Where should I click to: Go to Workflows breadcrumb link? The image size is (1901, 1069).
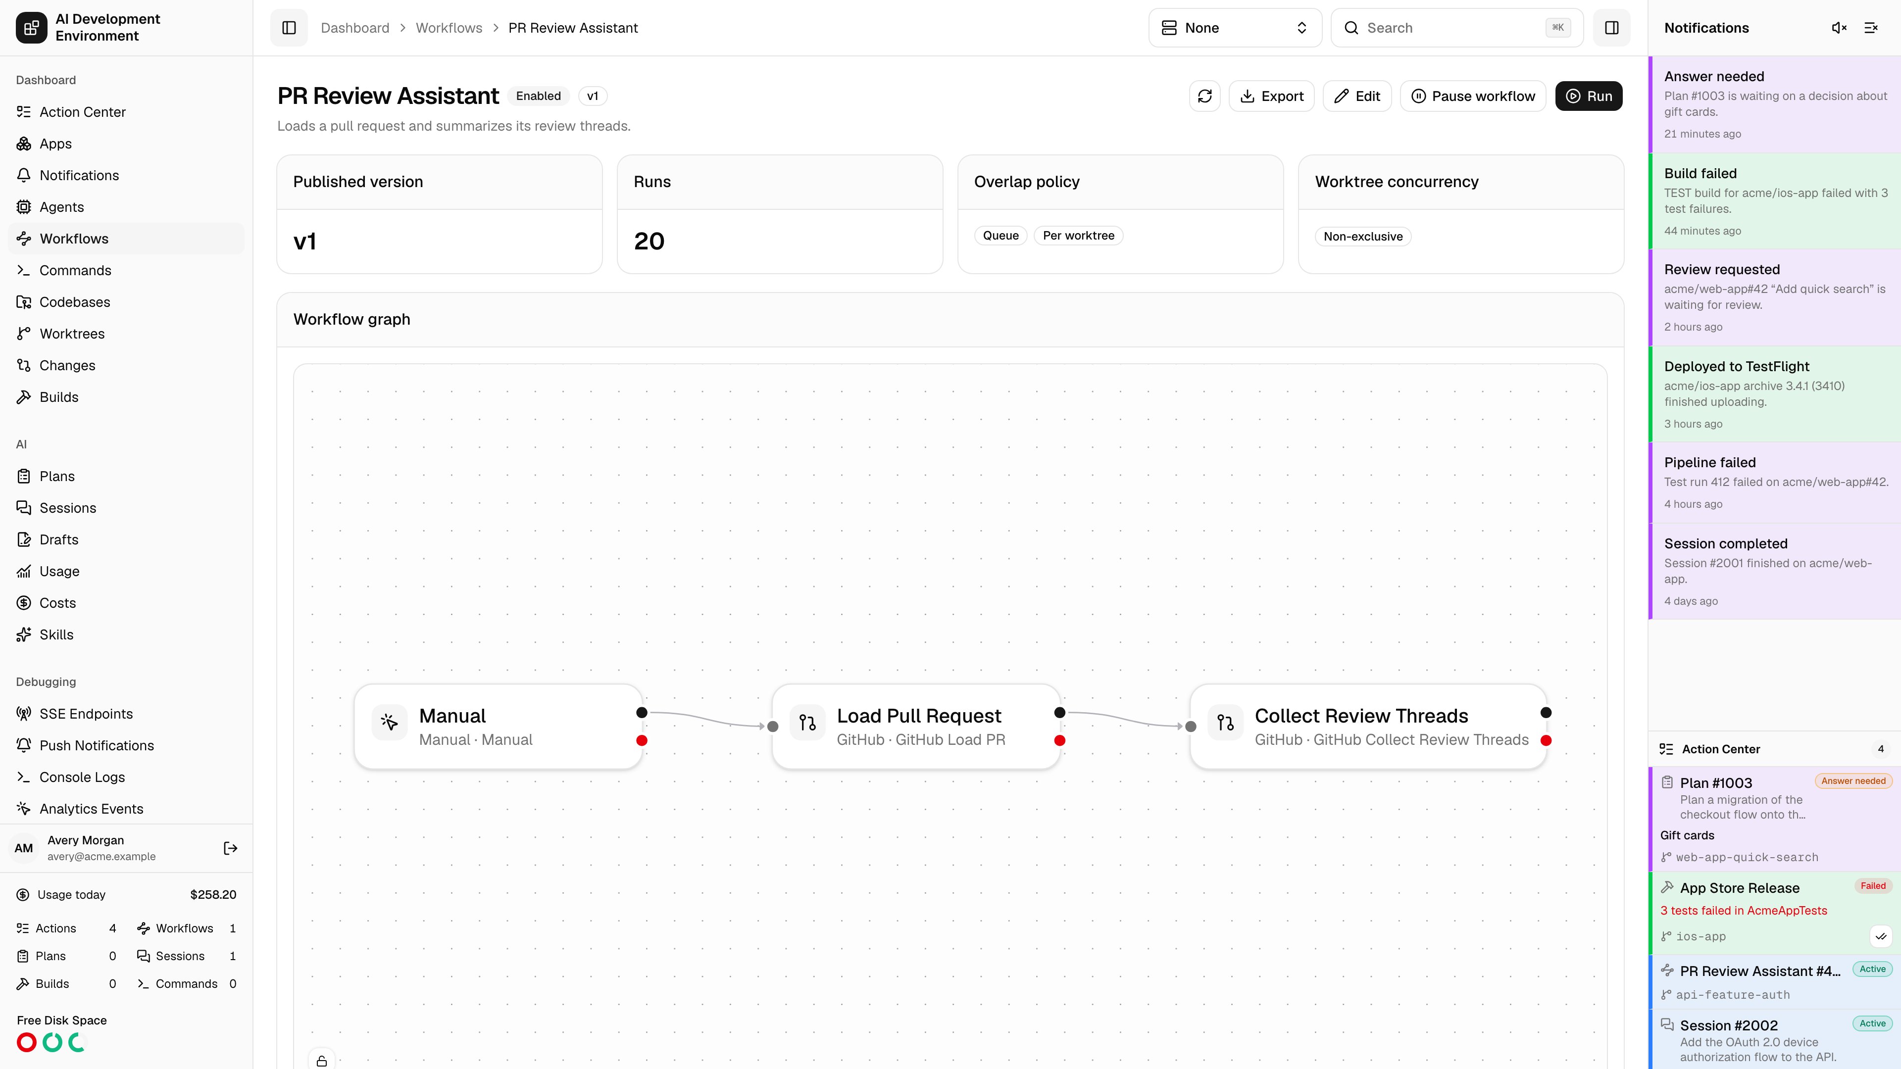pos(449,28)
